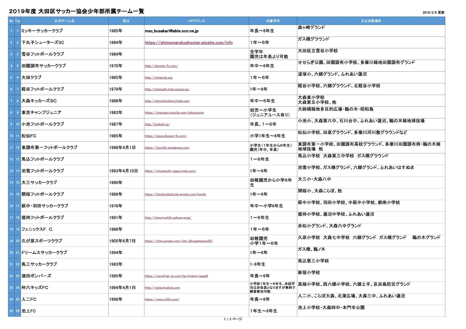
Task: Click the HPアドレス column header
Action: pyautogui.click(x=197, y=21)
